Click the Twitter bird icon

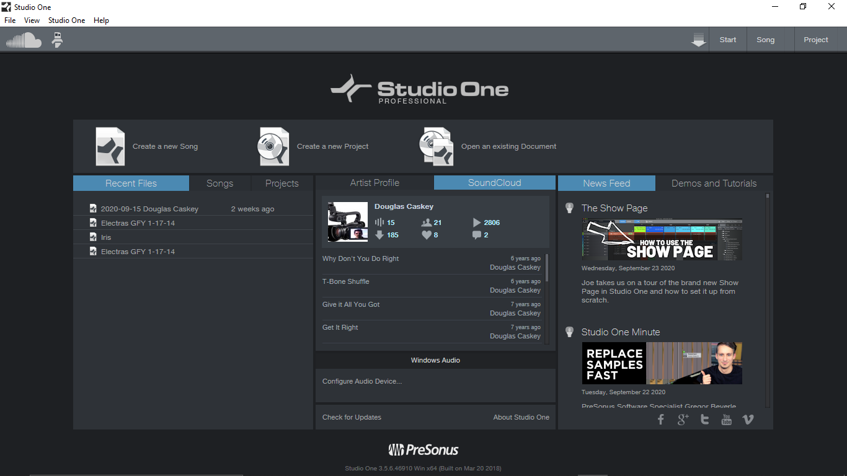click(x=704, y=420)
